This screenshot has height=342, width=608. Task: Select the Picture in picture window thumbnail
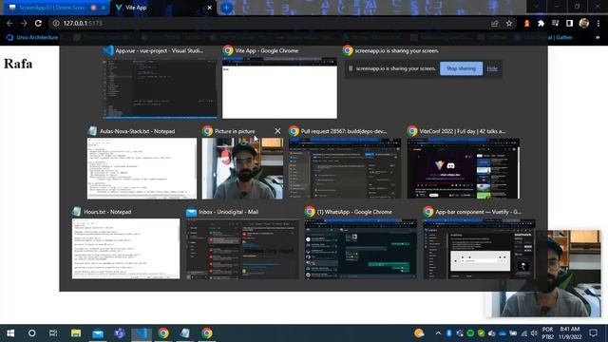tap(242, 169)
